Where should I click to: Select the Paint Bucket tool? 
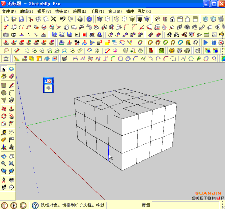[x=4, y=76]
